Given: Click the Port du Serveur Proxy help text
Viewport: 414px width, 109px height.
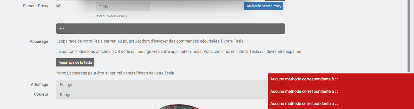Looking at the screenshot, I should [x=112, y=16].
